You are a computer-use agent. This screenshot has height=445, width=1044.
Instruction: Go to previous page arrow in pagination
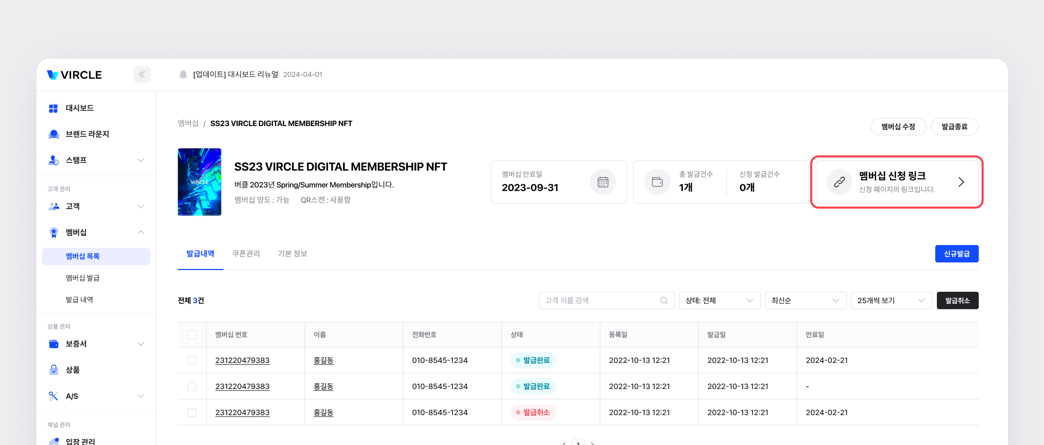point(564,443)
